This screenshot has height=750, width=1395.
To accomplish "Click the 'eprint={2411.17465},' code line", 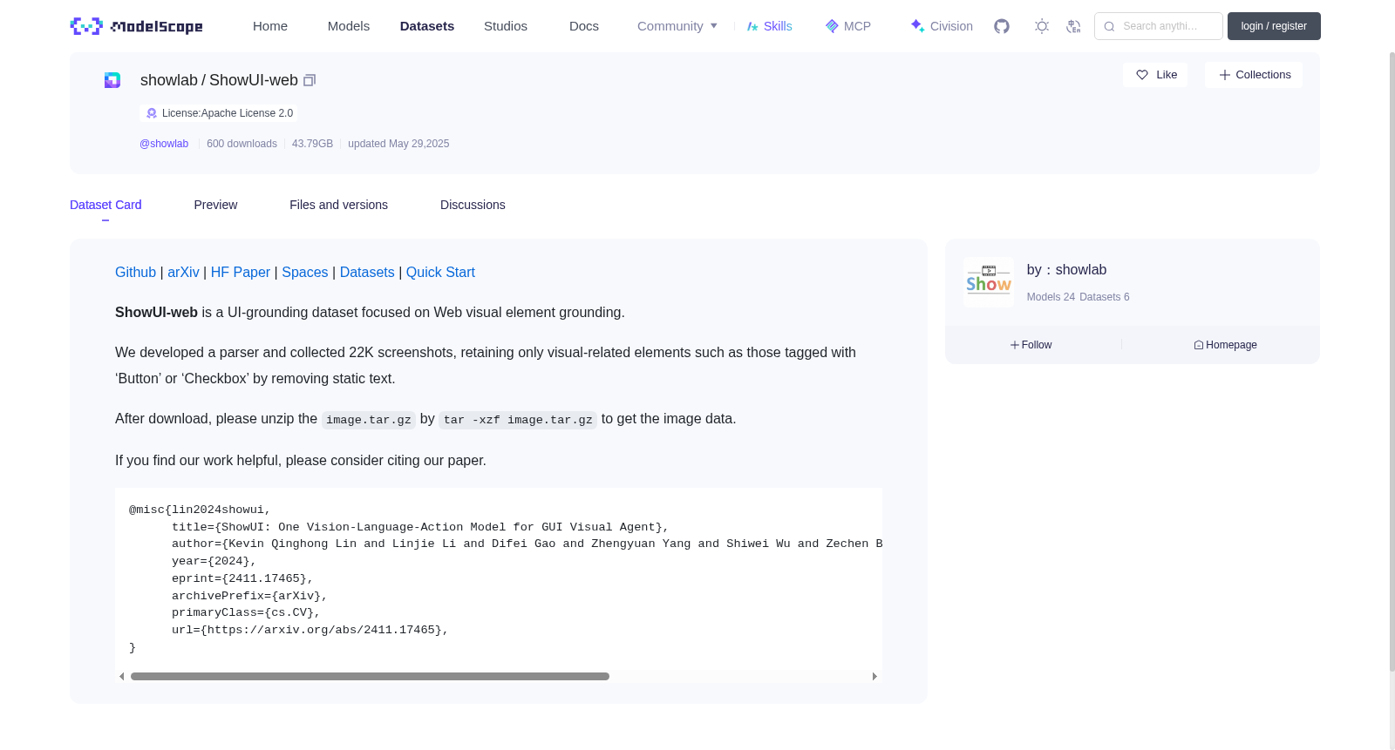I will [242, 578].
